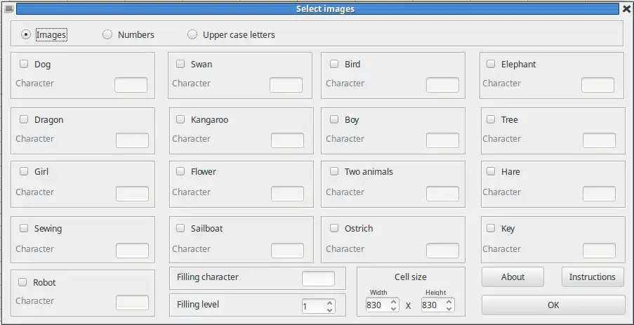Check the Sailboat image option

point(180,228)
